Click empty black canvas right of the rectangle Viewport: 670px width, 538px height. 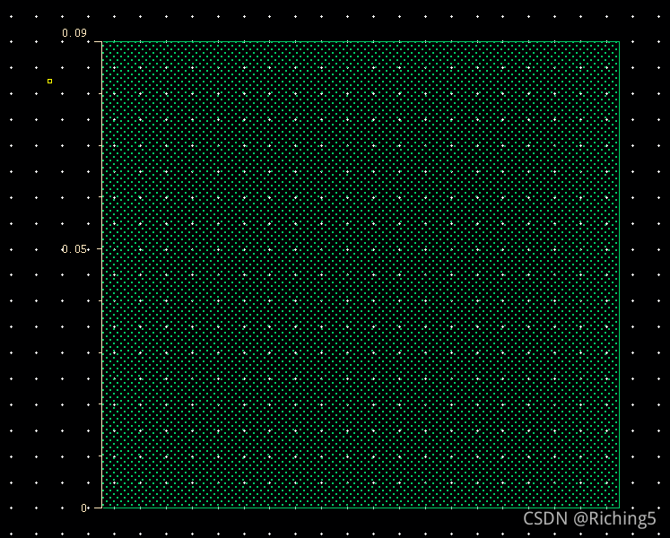[x=644, y=269]
